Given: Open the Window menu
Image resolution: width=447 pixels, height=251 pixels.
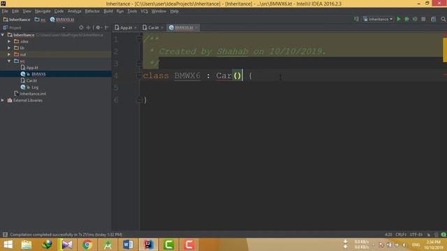Looking at the screenshot, I should coord(159,11).
